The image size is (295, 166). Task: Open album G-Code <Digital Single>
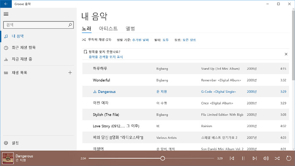tap(218, 92)
